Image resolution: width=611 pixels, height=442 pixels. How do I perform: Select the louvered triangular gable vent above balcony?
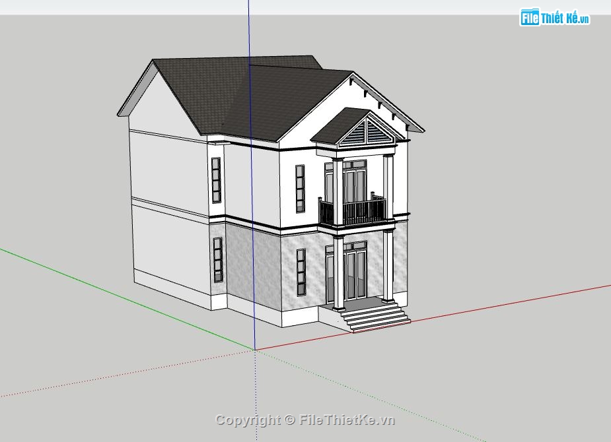click(x=367, y=133)
